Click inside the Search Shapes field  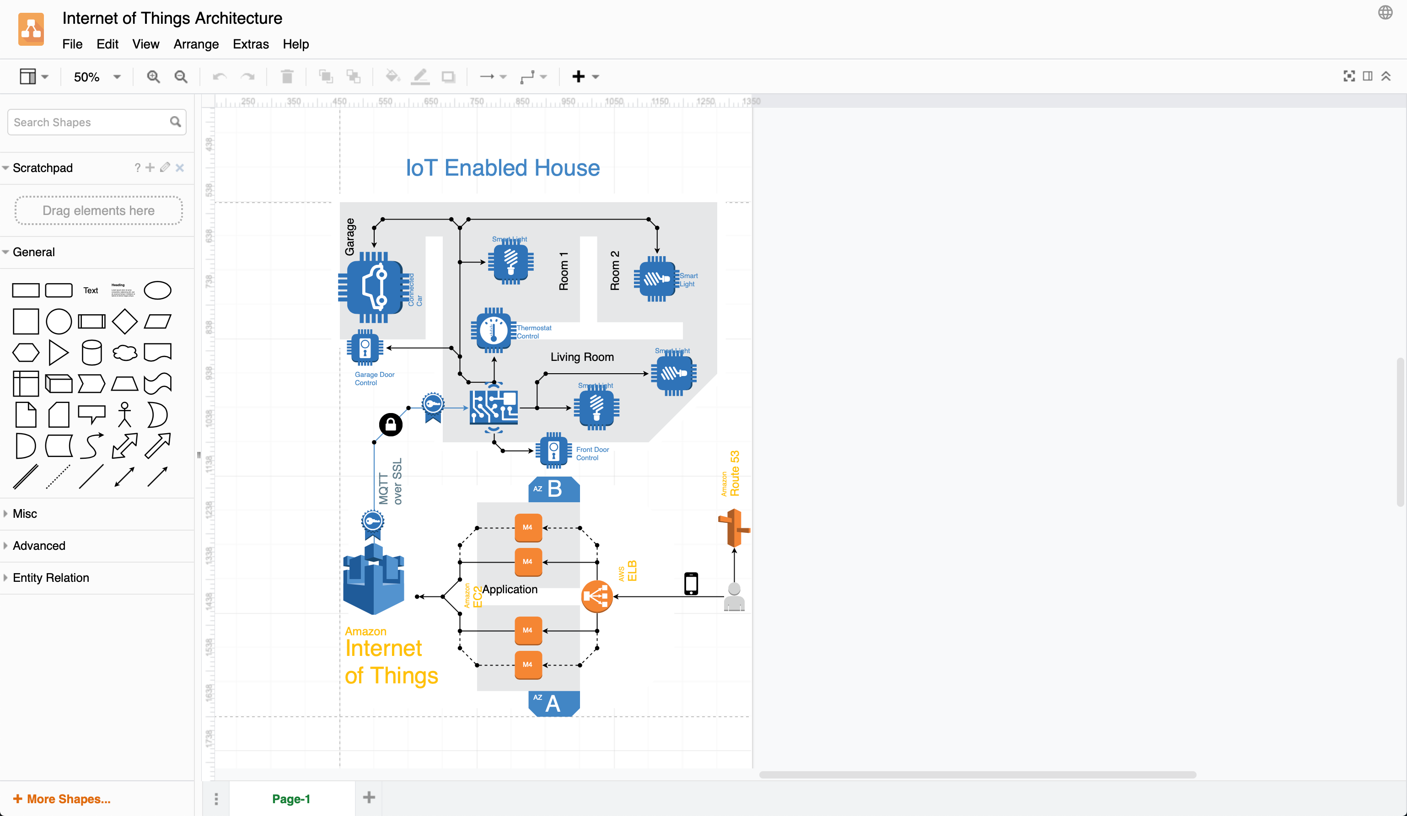pos(84,122)
